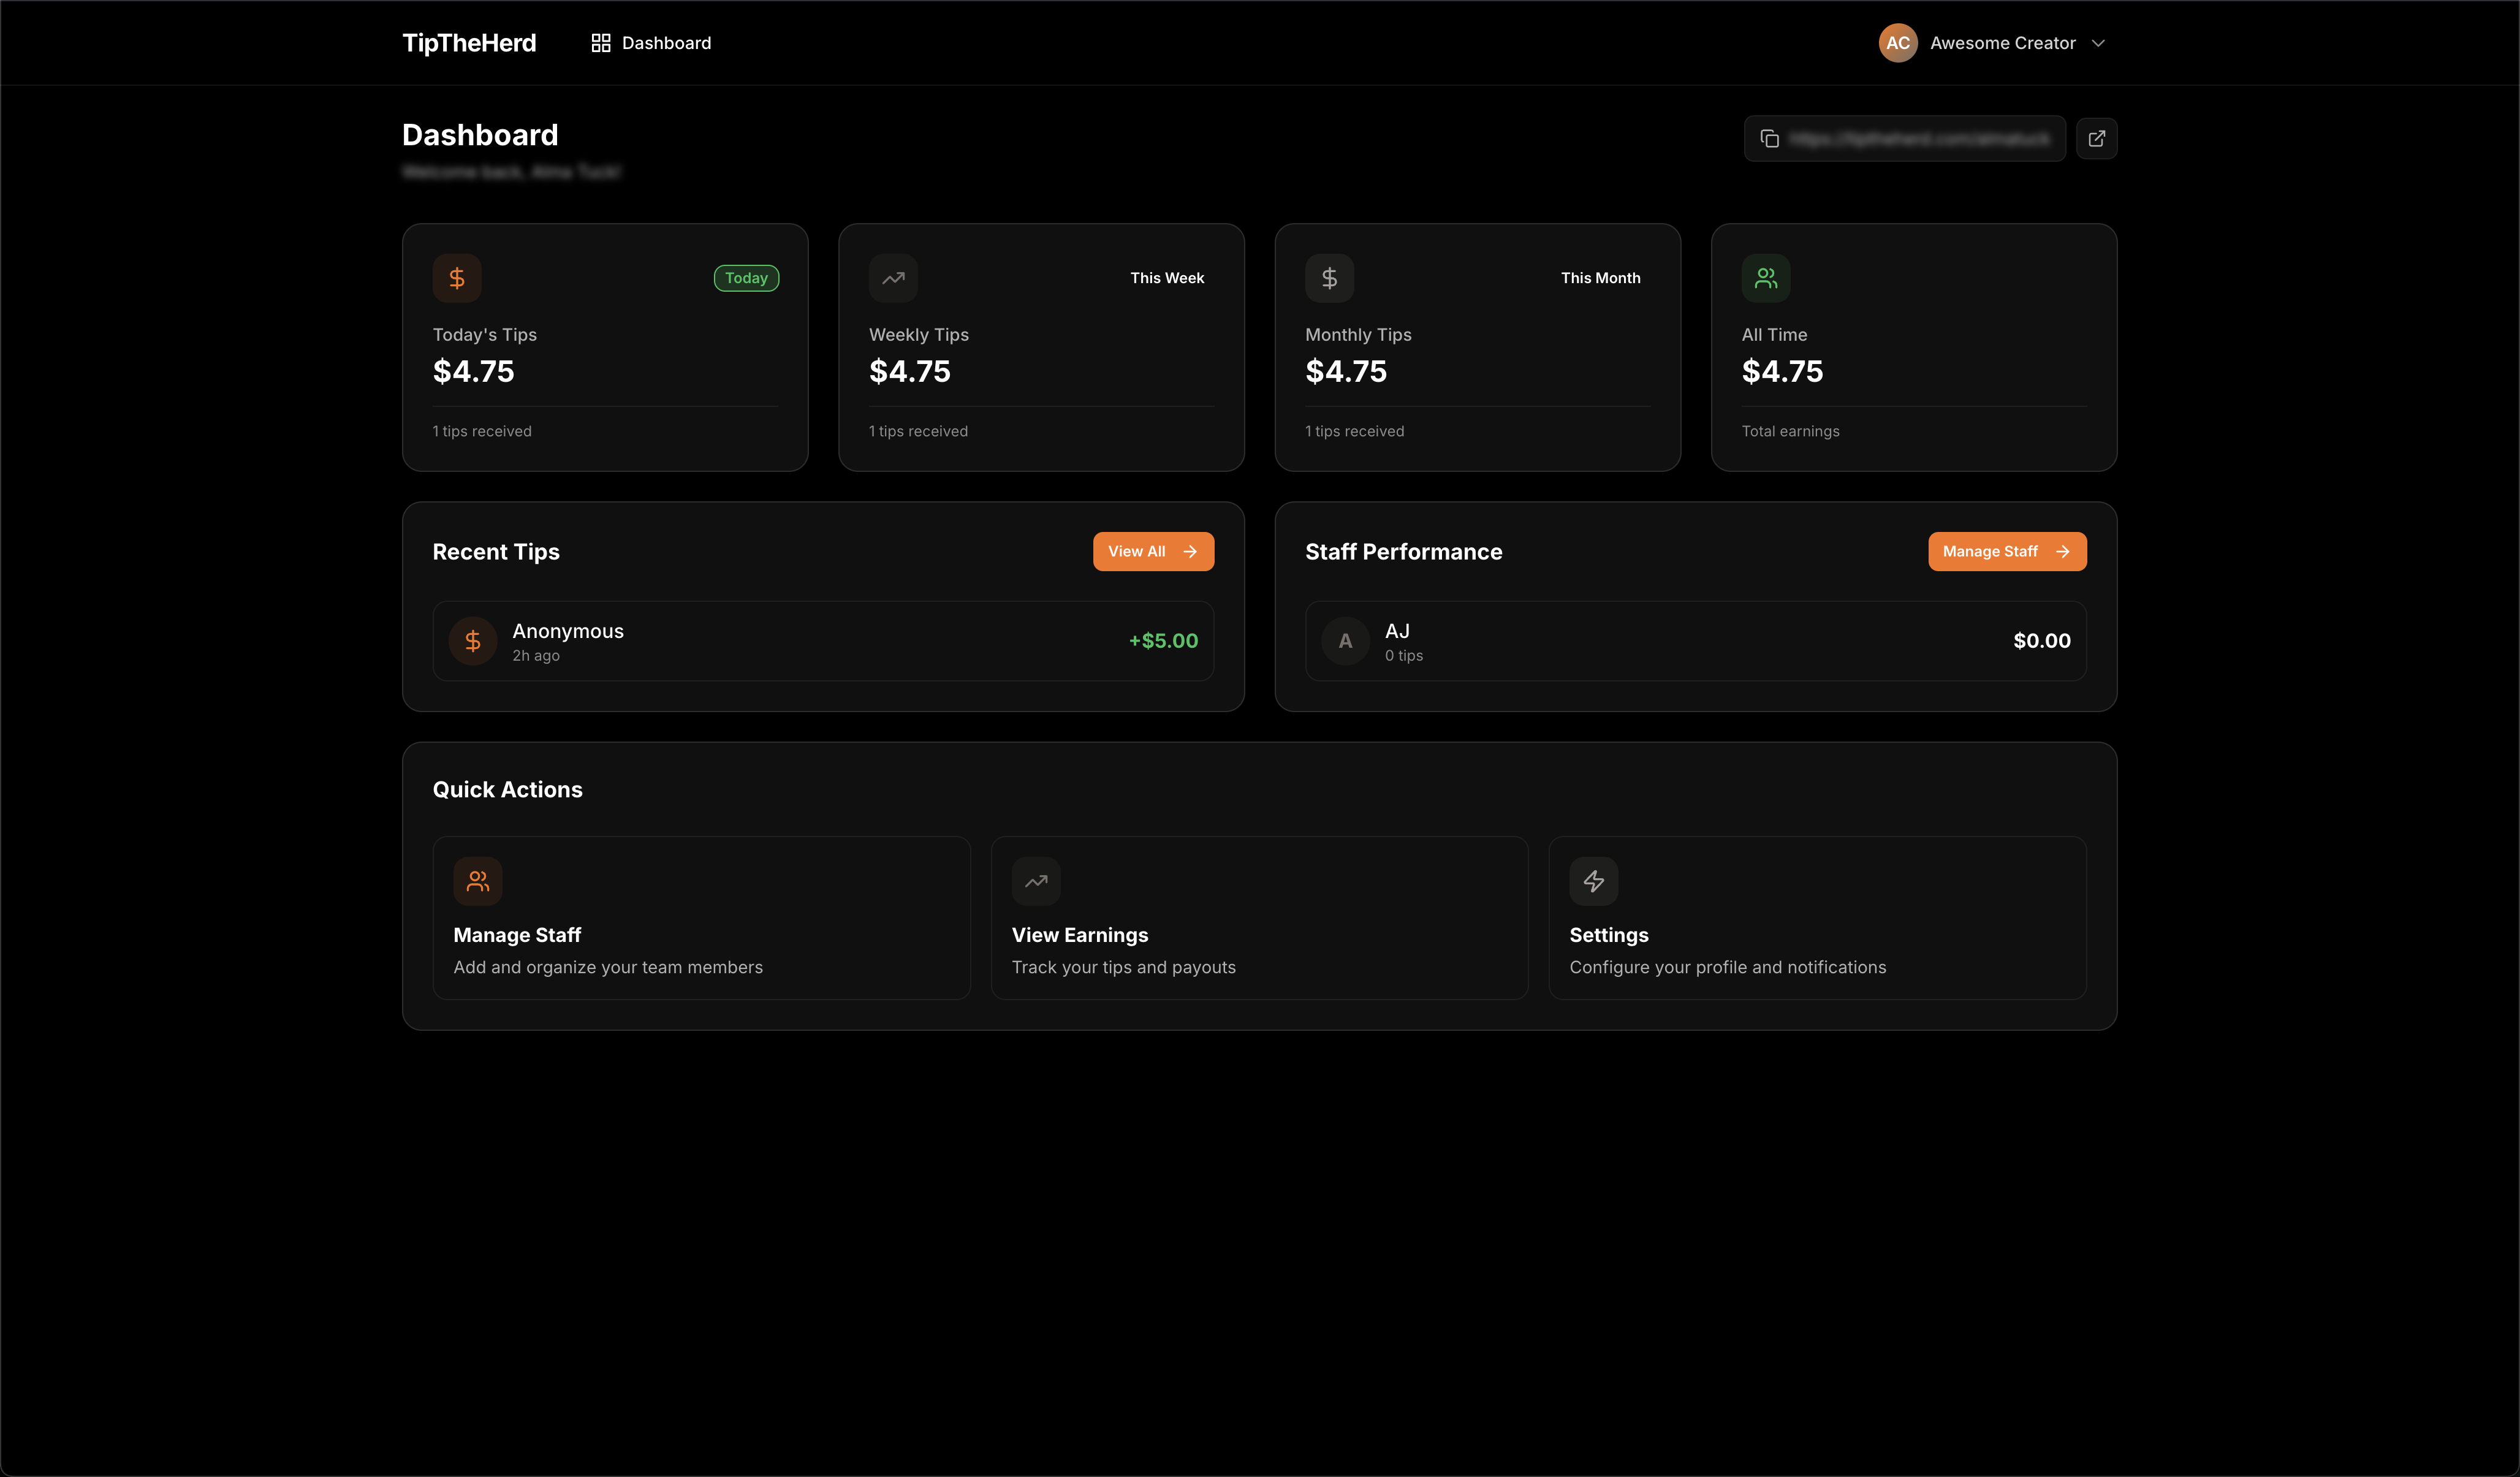2520x1477 pixels.
Task: Open Settings to configure profile and notifications
Action: [1817, 917]
